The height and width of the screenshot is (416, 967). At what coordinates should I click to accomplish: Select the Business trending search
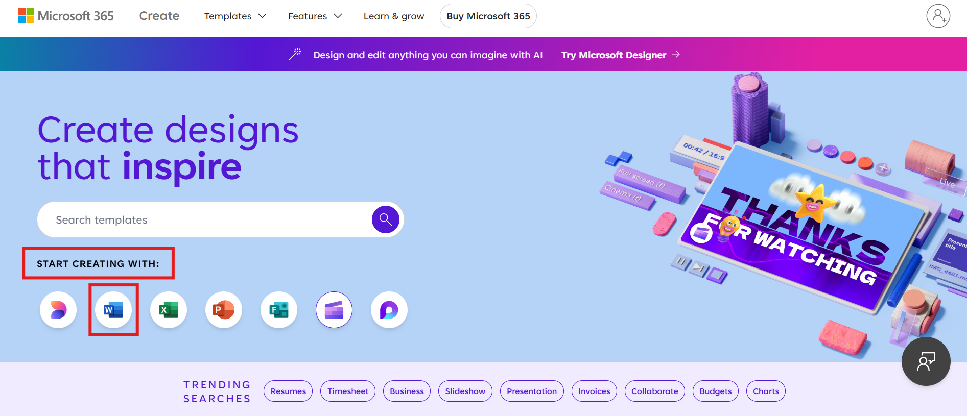click(x=407, y=391)
